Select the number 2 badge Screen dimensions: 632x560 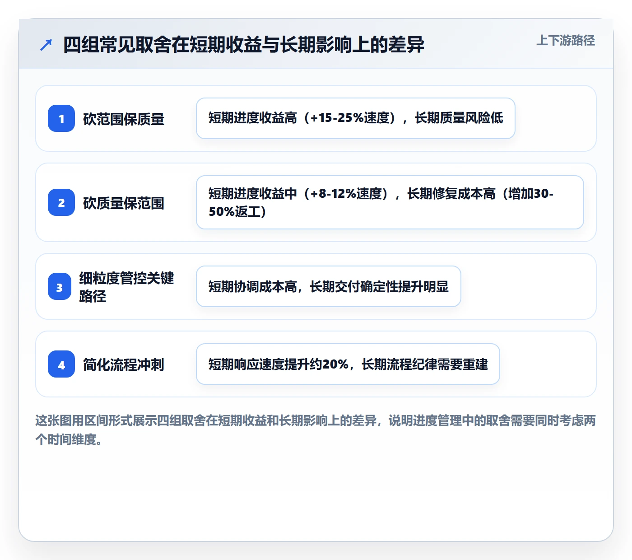point(61,202)
